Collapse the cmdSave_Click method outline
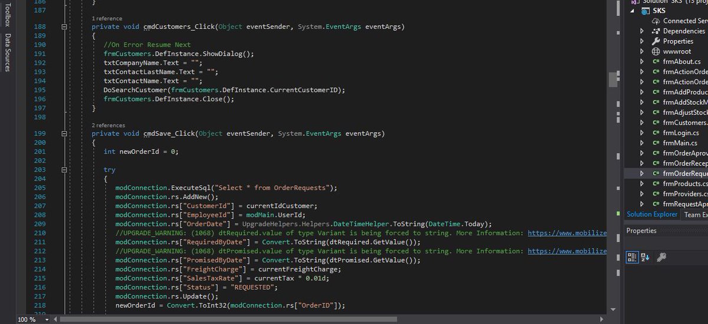 pyautogui.click(x=64, y=134)
